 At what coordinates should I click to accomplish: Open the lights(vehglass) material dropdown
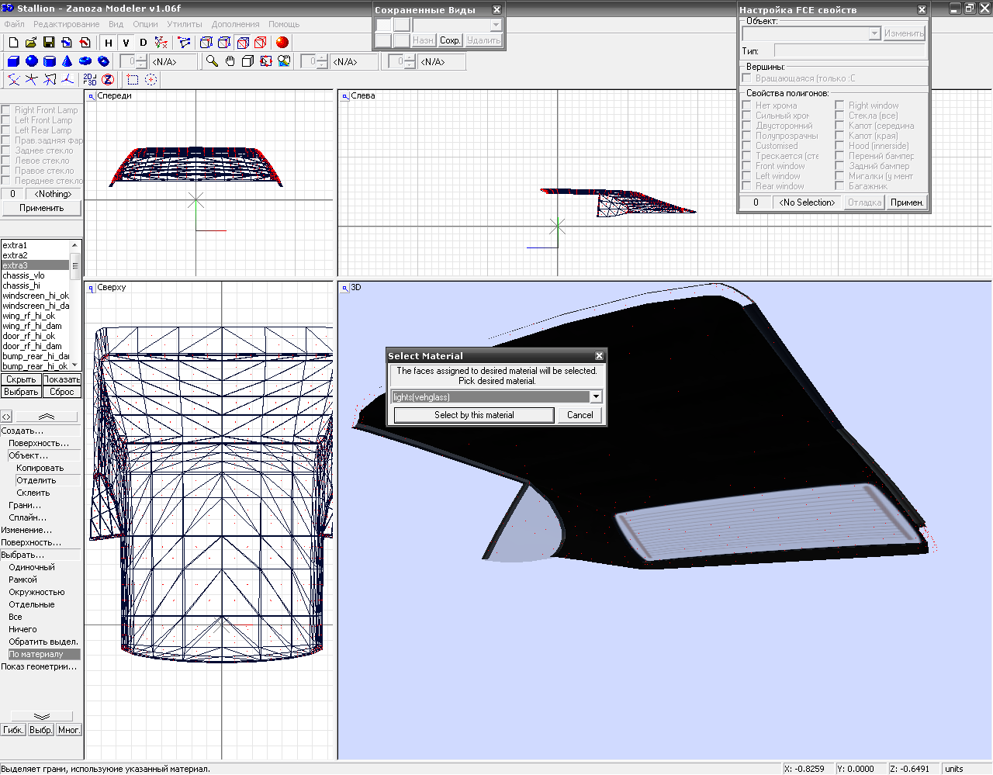596,397
